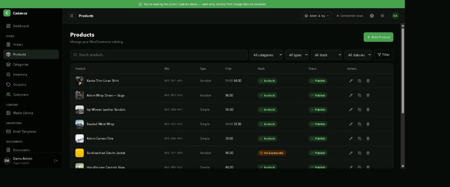Open Documents in the sidebar
Viewport: 450px width, 187px height.
tap(31, 150)
